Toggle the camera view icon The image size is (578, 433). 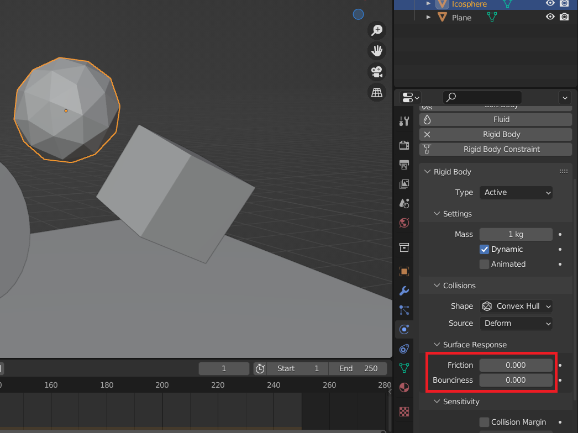click(x=377, y=72)
